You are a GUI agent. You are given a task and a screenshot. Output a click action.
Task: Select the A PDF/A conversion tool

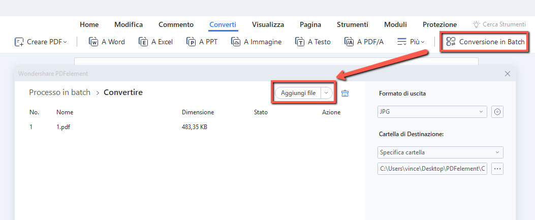pos(364,42)
